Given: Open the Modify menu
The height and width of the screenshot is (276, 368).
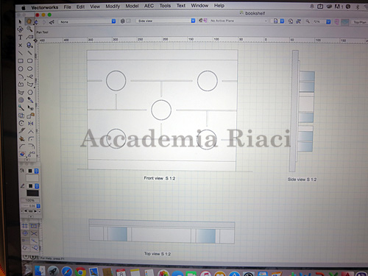Looking at the screenshot, I should pyautogui.click(x=113, y=6).
